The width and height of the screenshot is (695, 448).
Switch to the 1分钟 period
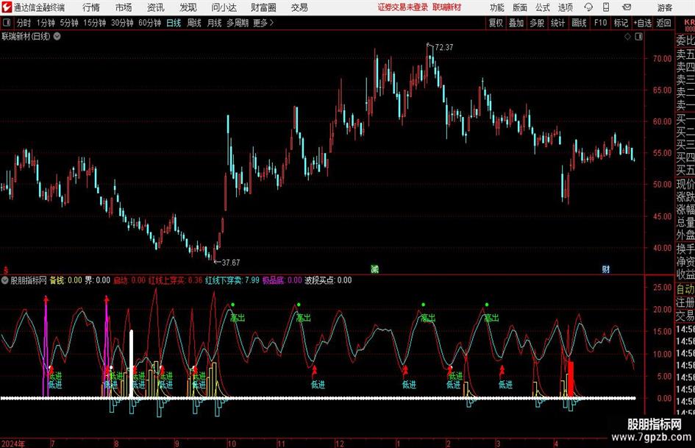pos(46,23)
